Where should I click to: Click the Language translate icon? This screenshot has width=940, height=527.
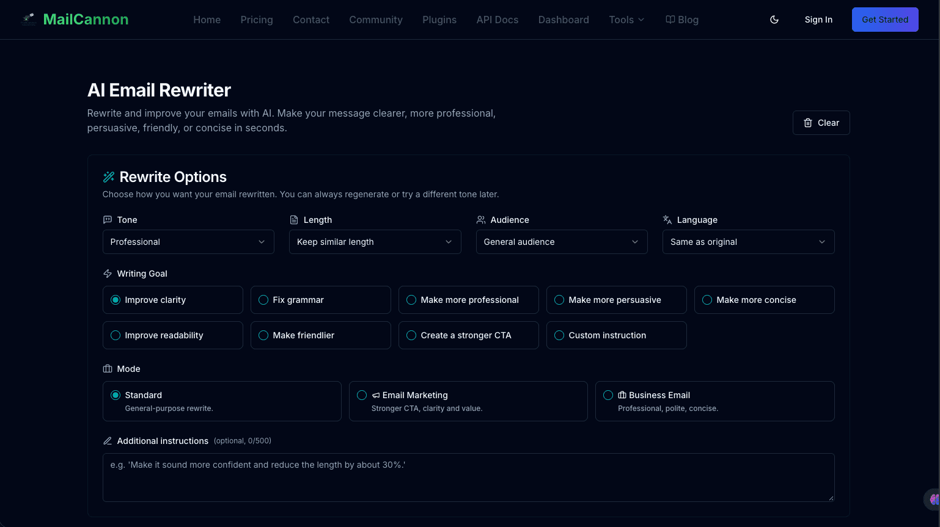[667, 220]
